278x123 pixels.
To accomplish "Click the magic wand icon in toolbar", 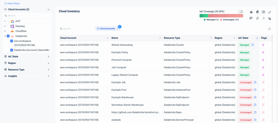I will (263, 18).
